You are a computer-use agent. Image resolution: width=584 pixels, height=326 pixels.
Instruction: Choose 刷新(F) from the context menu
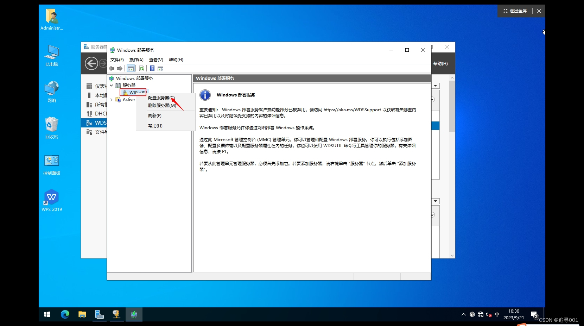(x=165, y=116)
